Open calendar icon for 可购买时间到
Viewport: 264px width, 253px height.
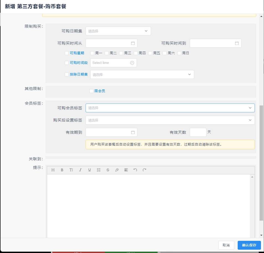(x=237, y=43)
